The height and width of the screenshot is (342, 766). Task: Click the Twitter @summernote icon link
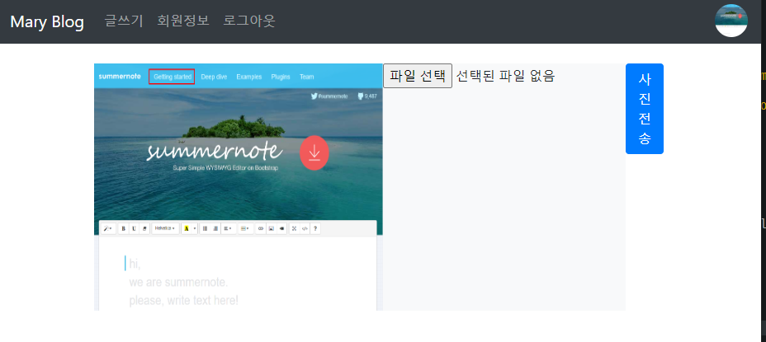click(329, 96)
